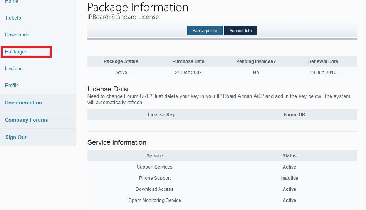
Task: Click the License Key column header
Action: click(161, 115)
